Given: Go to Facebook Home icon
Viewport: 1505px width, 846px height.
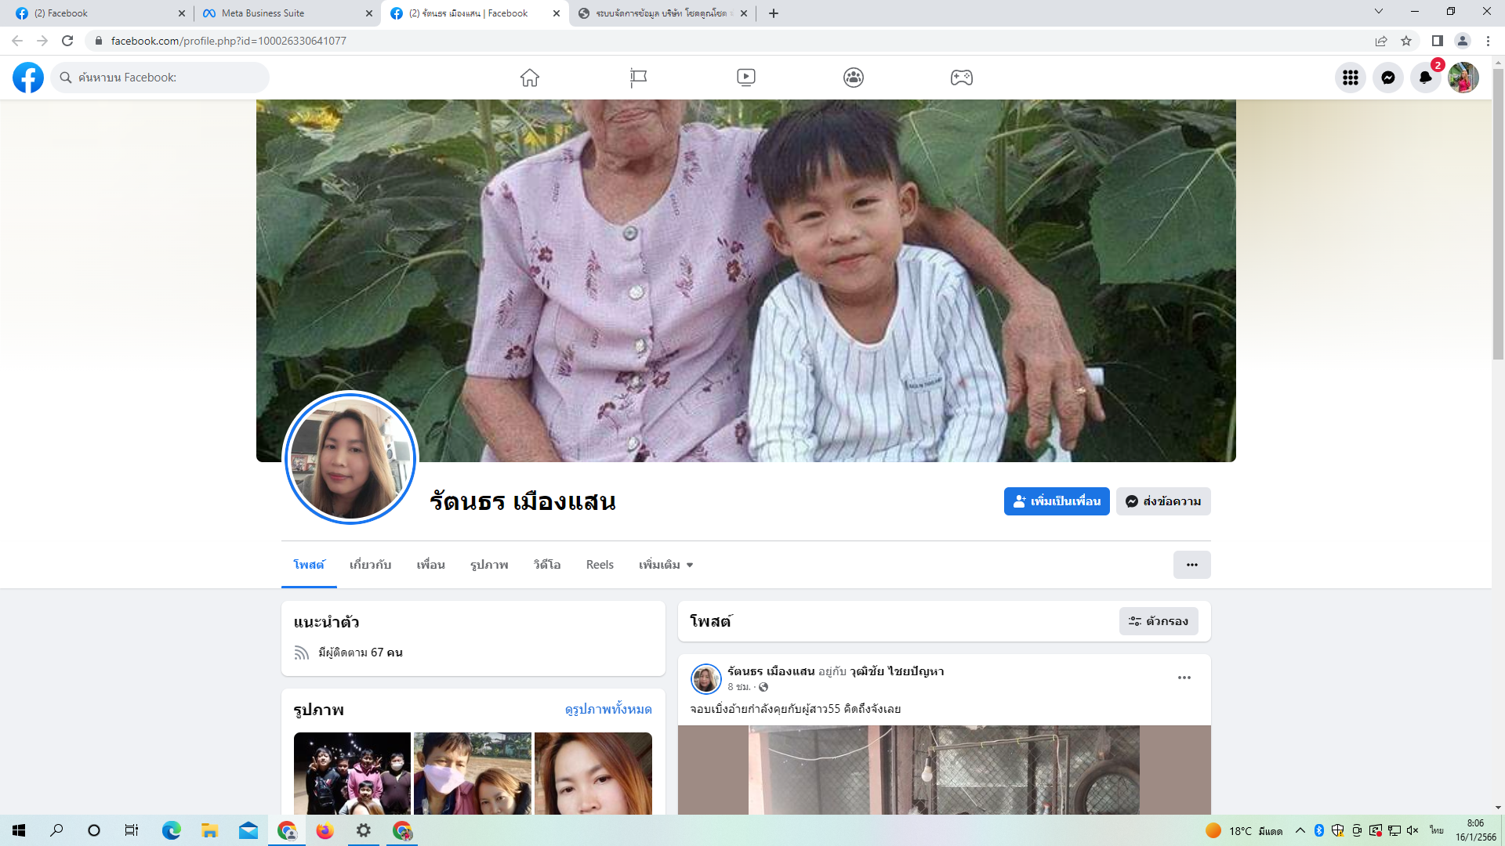Looking at the screenshot, I should point(530,78).
